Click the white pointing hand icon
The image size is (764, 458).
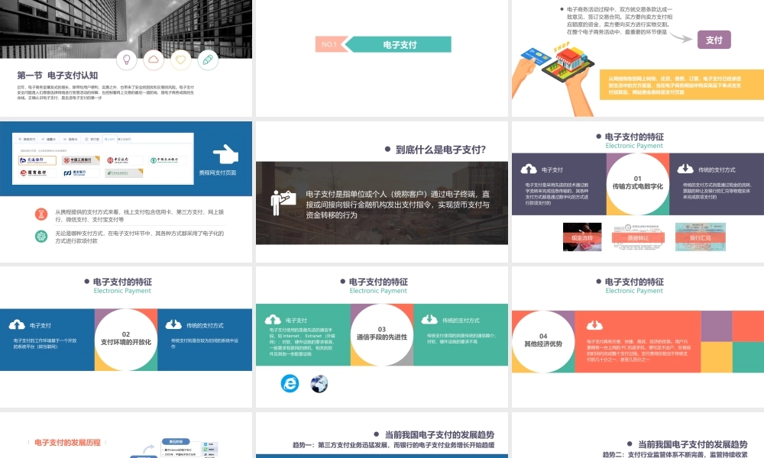[x=225, y=155]
